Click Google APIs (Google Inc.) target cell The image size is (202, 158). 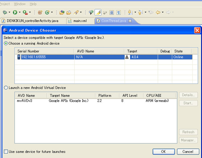pyautogui.click(x=69, y=101)
